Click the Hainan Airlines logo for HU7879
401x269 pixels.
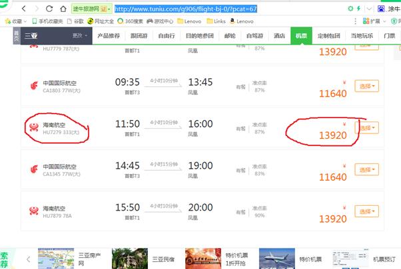[34, 211]
